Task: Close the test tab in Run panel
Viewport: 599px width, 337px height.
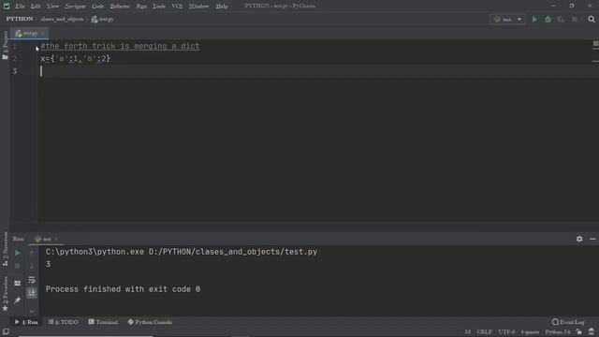Action: [x=56, y=239]
